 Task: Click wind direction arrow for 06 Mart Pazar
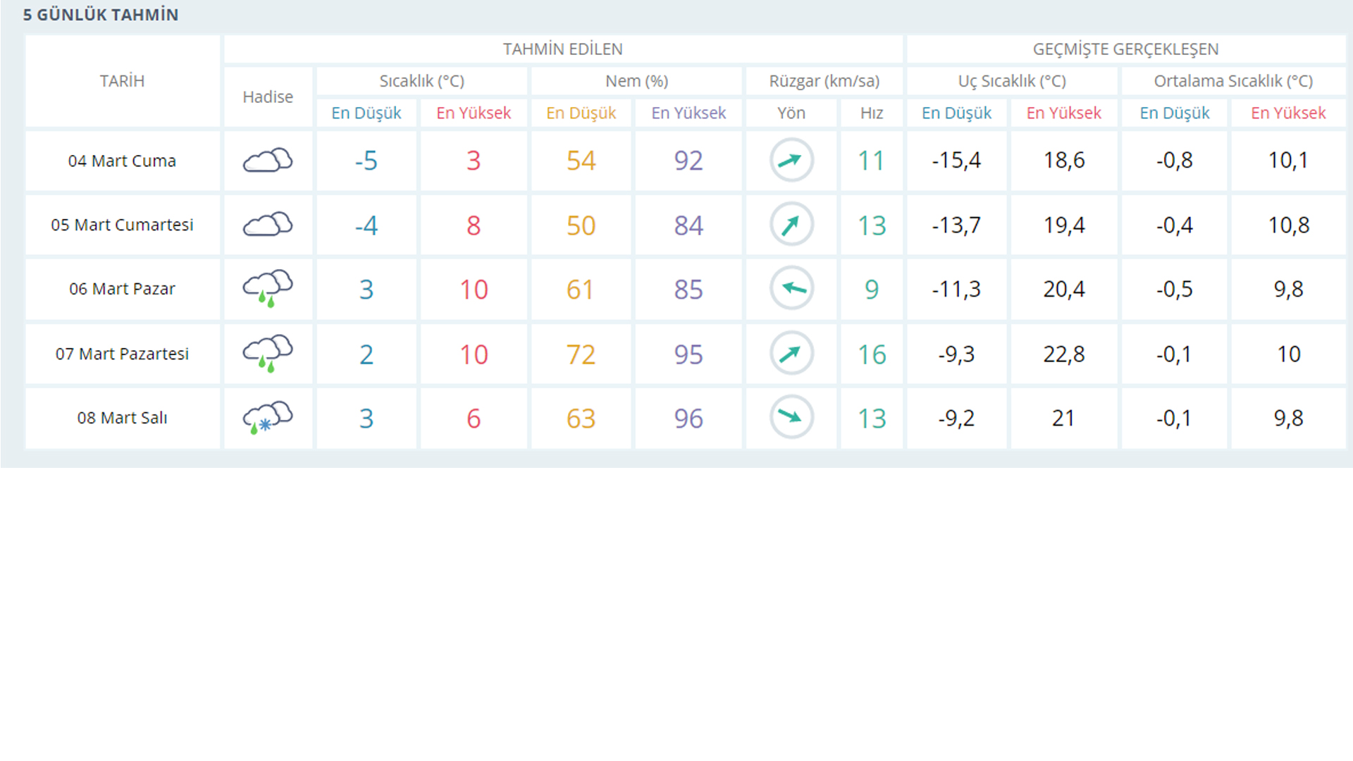coord(791,288)
